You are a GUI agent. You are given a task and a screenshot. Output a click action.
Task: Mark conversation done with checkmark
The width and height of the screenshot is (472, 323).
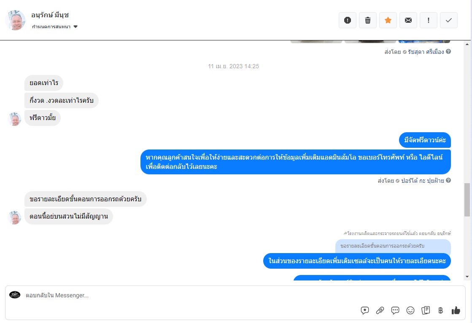pyautogui.click(x=448, y=20)
